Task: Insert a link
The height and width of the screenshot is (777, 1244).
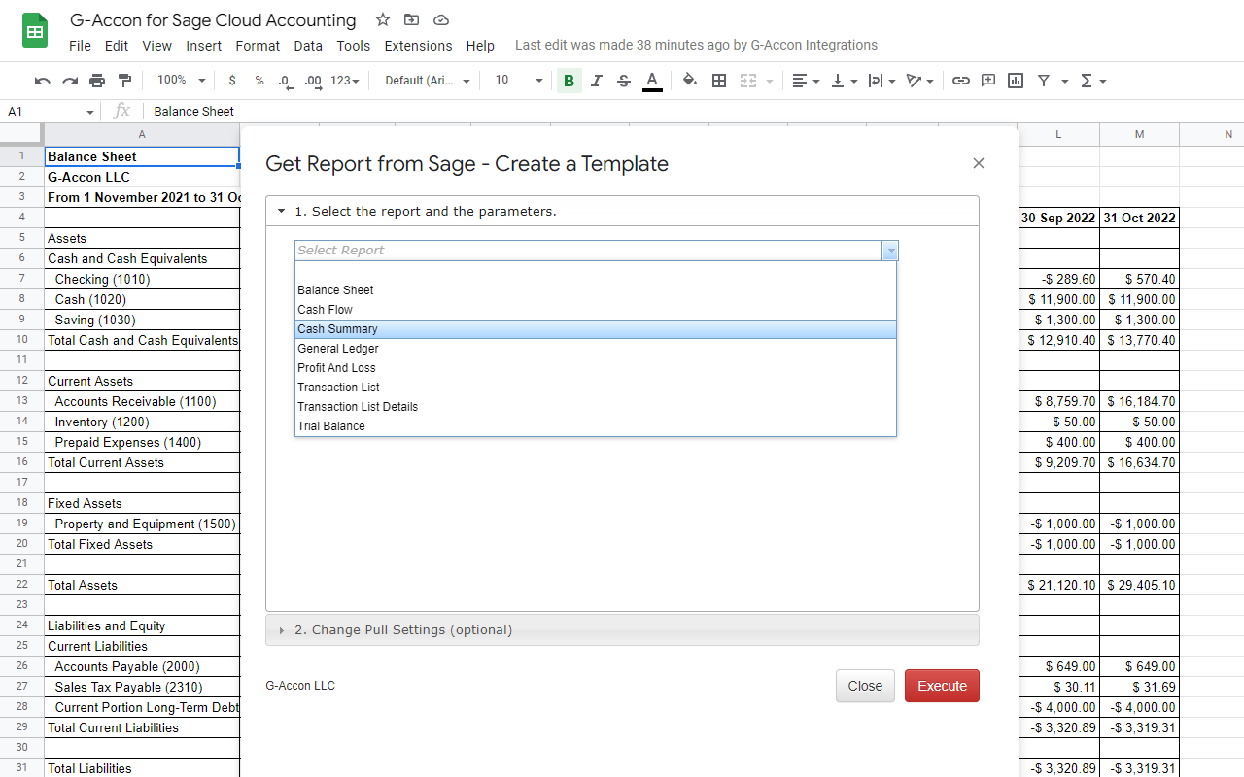Action: (x=961, y=81)
